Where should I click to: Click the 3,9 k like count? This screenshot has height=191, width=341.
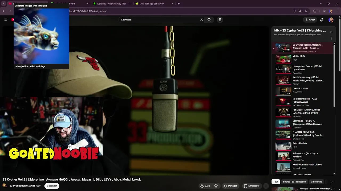[207, 186]
